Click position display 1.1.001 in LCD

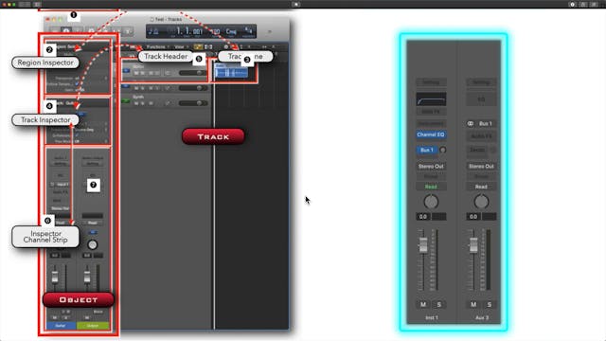tap(189, 31)
